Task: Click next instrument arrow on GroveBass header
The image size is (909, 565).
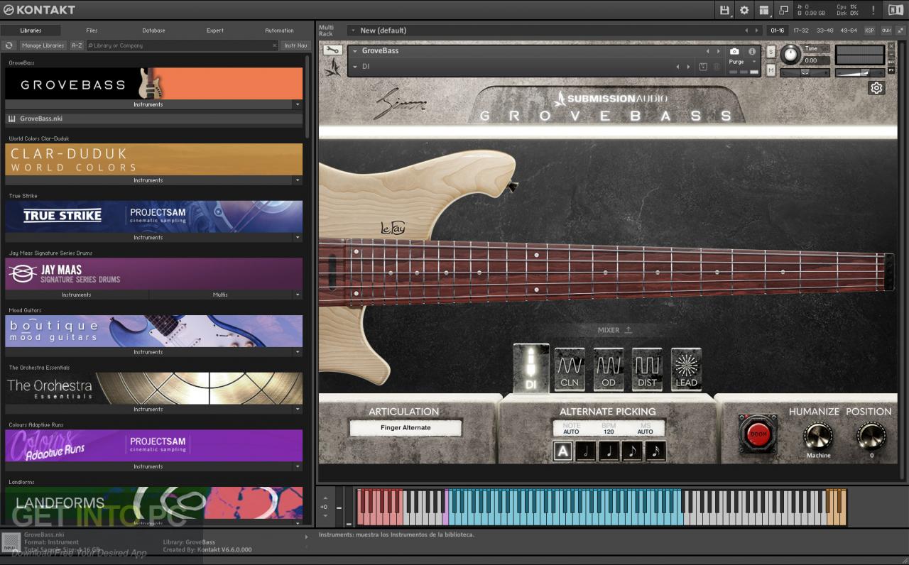Action: (717, 51)
